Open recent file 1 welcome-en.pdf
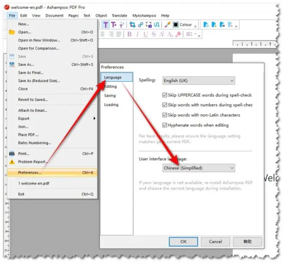This screenshot has height=264, width=285. [52, 183]
